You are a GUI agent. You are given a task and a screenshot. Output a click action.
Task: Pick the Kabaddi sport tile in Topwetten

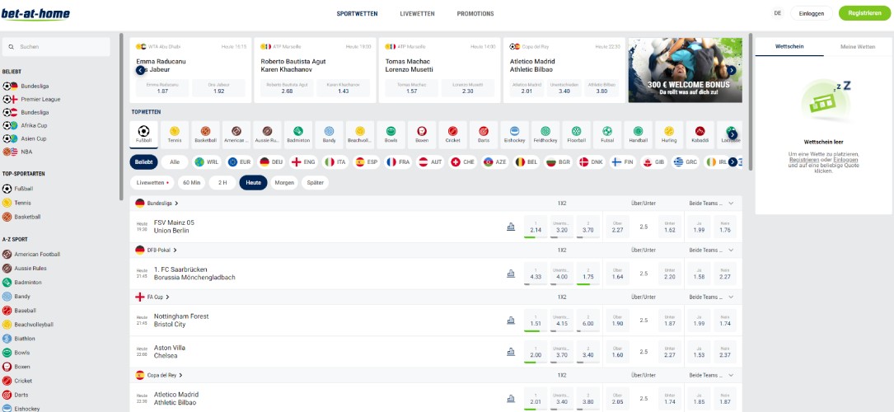[700, 134]
